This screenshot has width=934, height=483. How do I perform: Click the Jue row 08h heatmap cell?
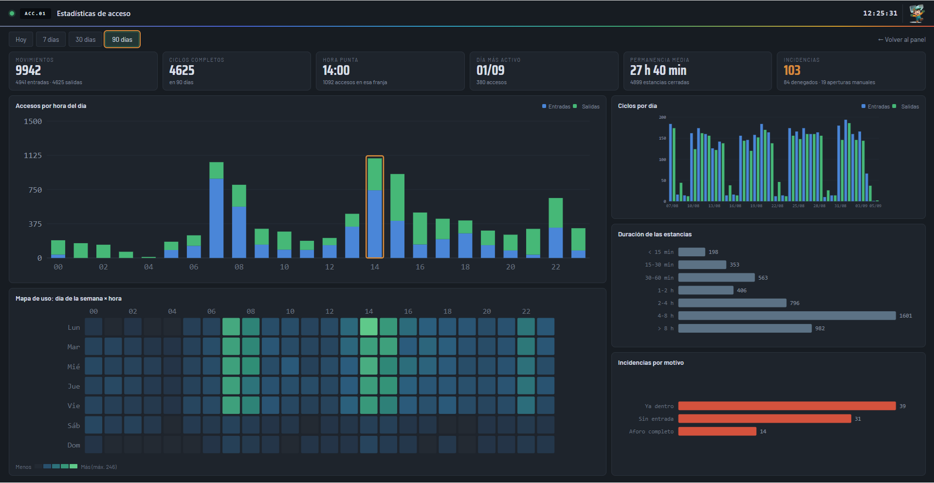[251, 386]
